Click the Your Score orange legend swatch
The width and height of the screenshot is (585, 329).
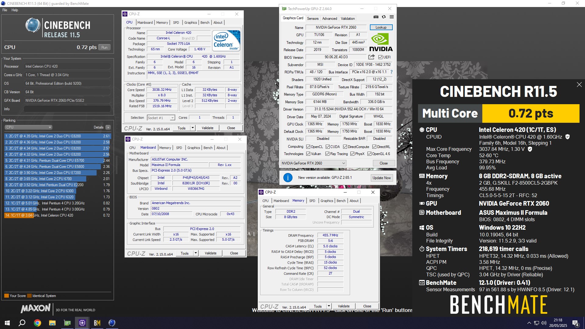coord(6,296)
